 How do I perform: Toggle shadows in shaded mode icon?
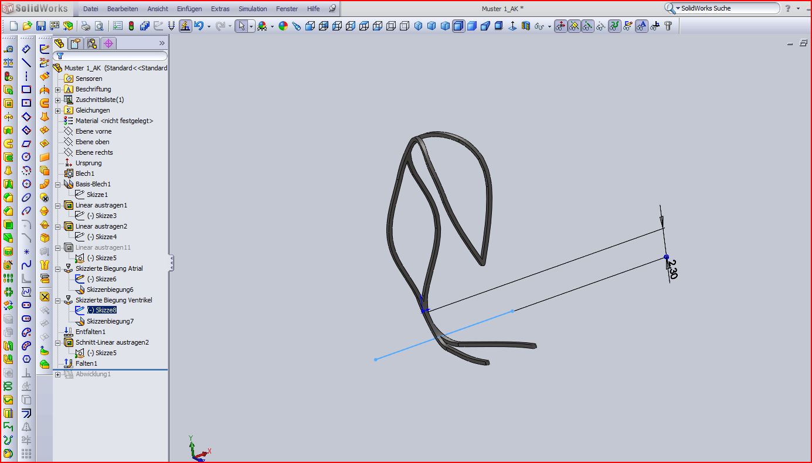(499, 26)
